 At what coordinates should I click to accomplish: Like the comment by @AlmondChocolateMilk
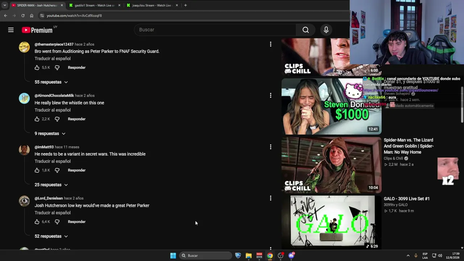(x=37, y=119)
